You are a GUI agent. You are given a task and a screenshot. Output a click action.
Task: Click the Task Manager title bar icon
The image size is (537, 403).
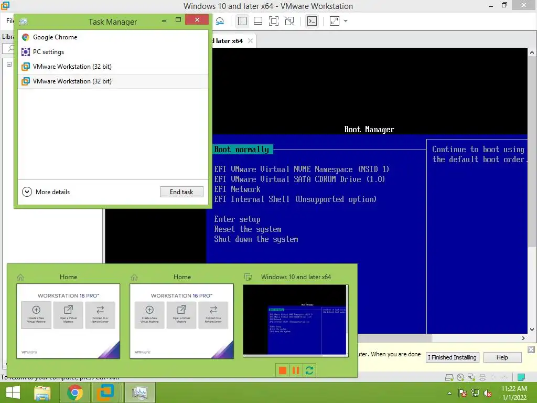[x=24, y=22]
